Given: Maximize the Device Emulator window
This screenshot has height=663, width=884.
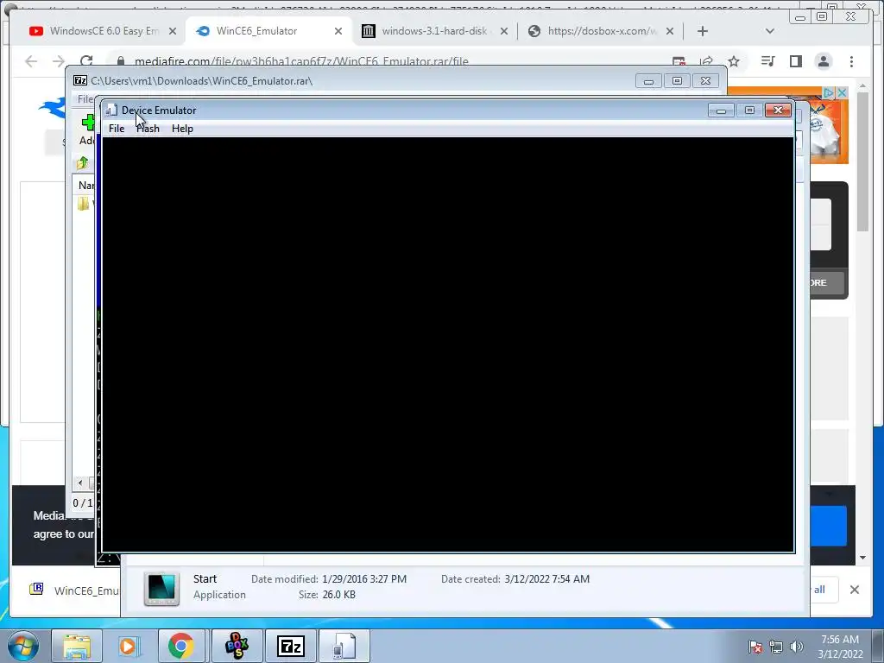Looking at the screenshot, I should tap(749, 110).
